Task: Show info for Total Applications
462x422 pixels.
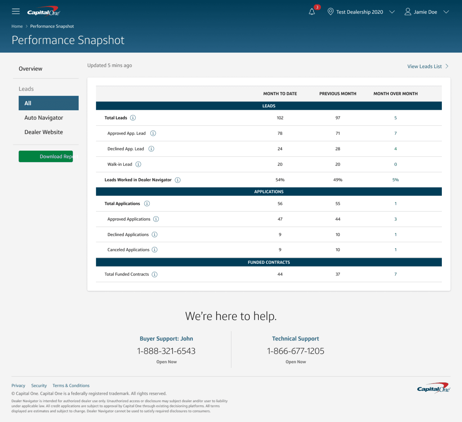Action: pos(147,204)
